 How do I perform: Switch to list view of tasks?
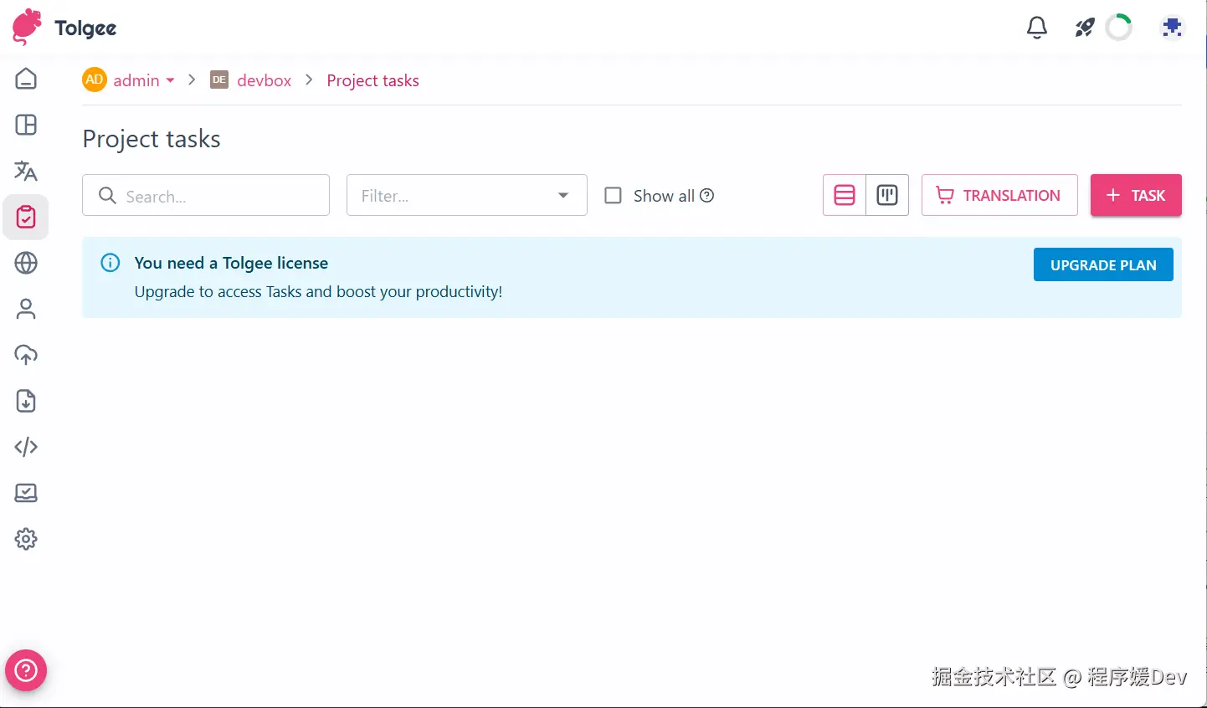point(845,195)
